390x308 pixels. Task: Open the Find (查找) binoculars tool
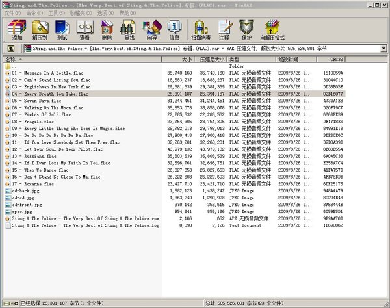129,30
